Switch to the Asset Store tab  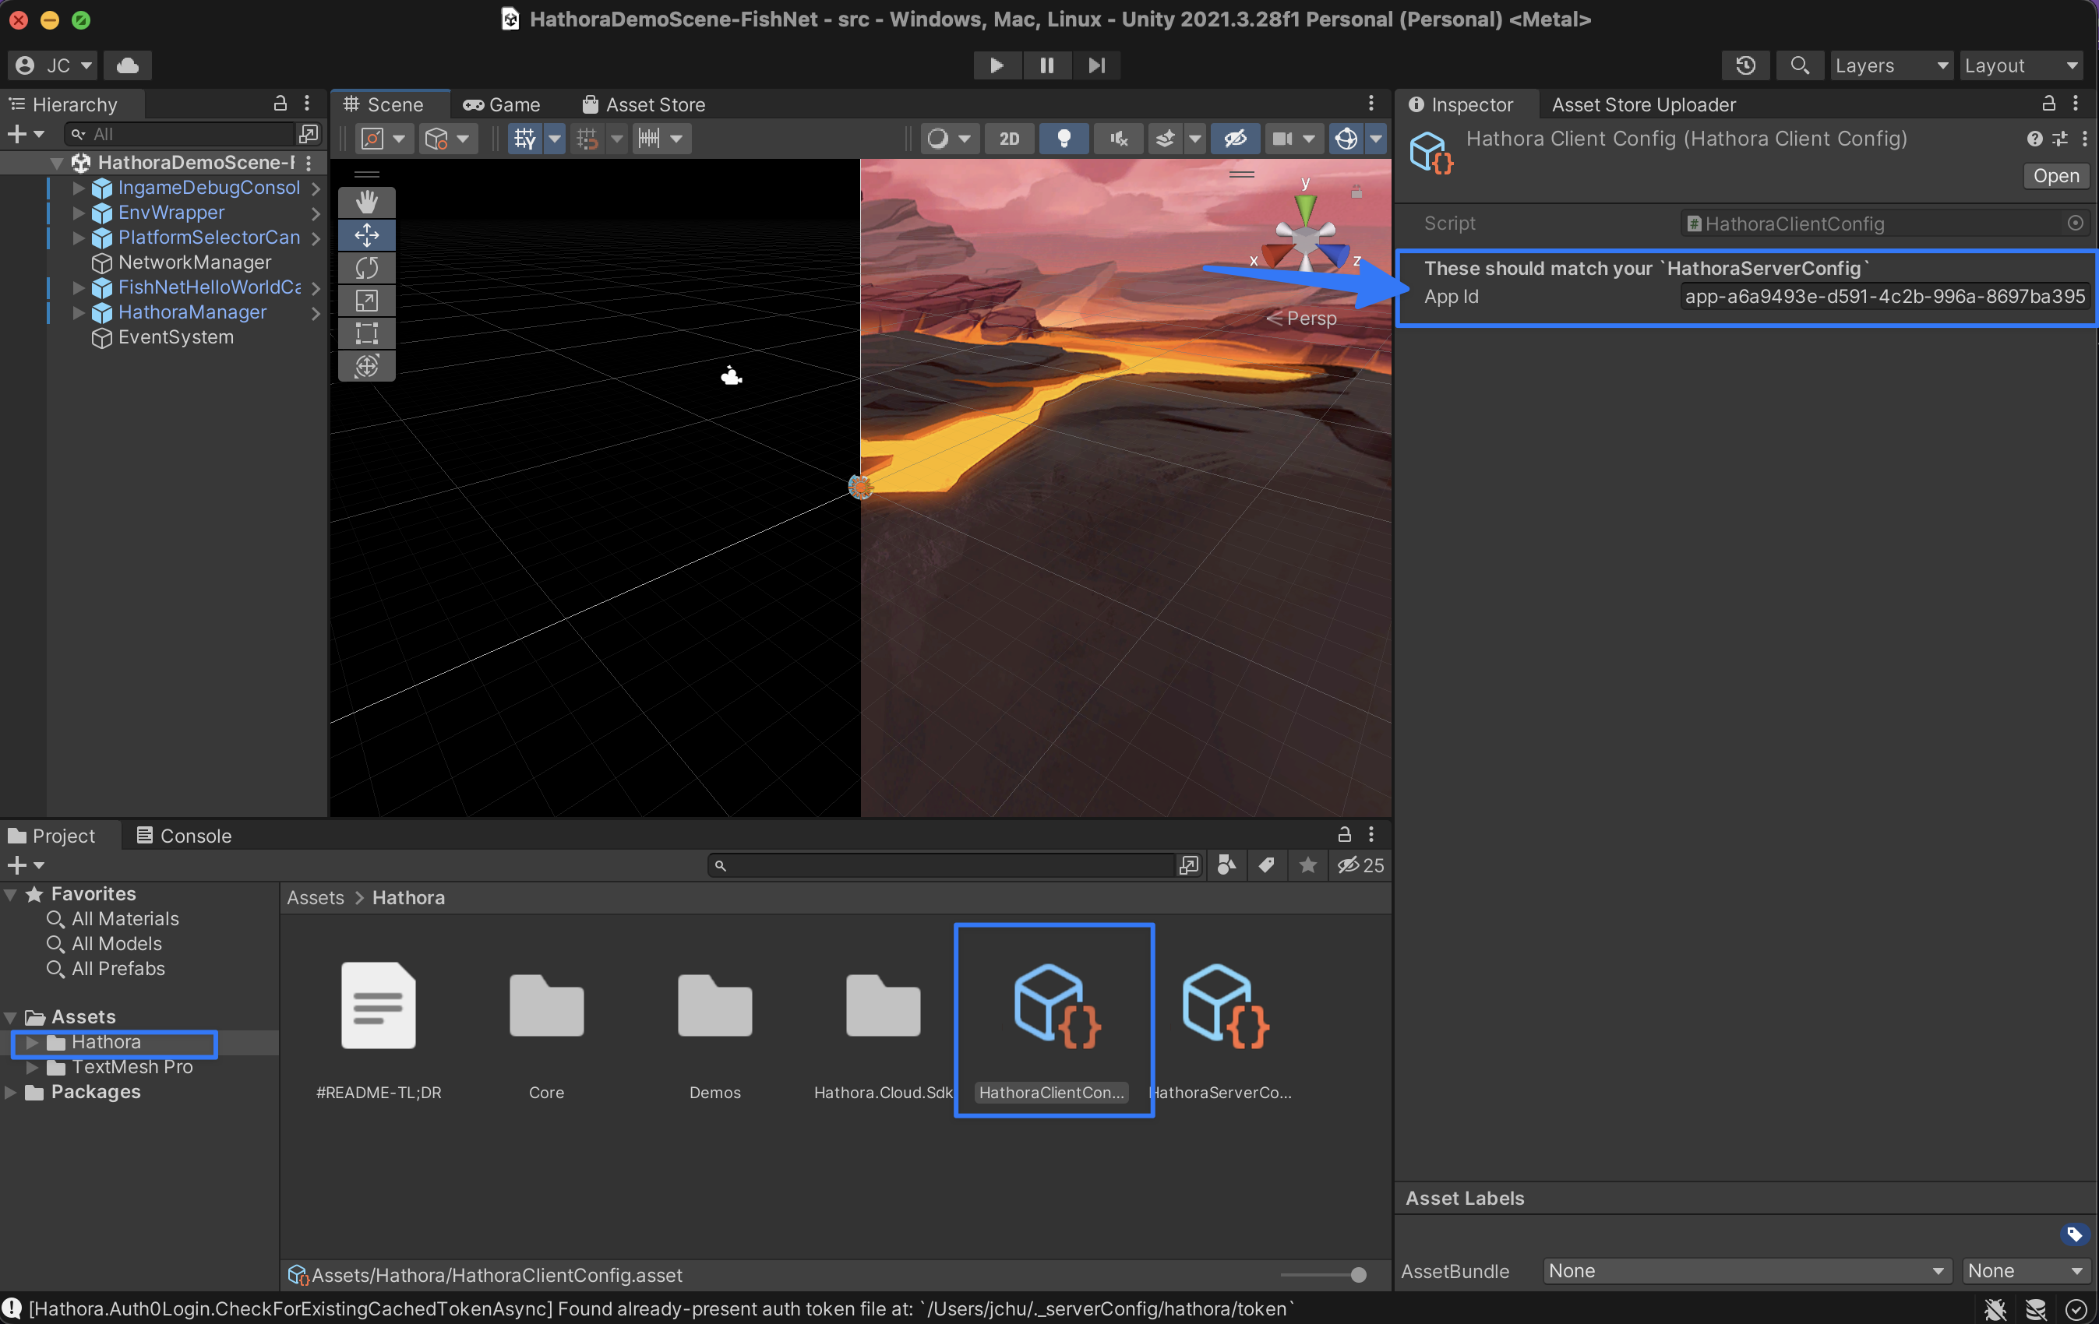(644, 104)
